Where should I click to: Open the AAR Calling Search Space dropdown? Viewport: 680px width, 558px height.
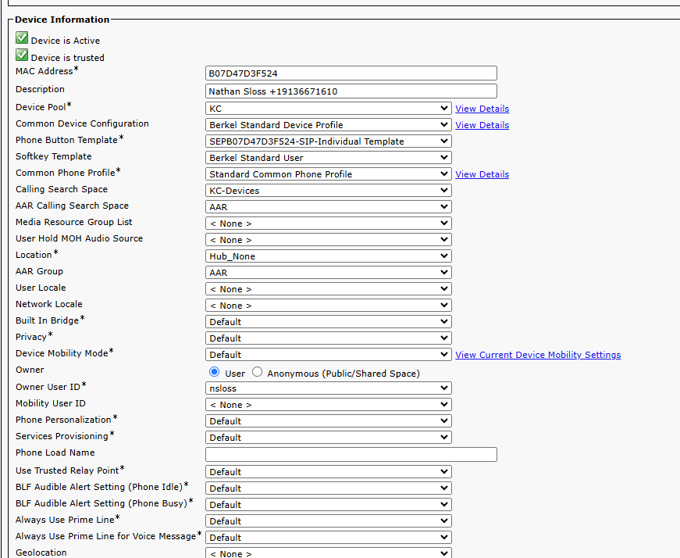pos(329,206)
